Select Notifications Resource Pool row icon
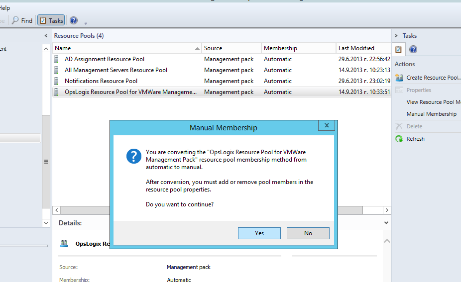 [x=57, y=81]
